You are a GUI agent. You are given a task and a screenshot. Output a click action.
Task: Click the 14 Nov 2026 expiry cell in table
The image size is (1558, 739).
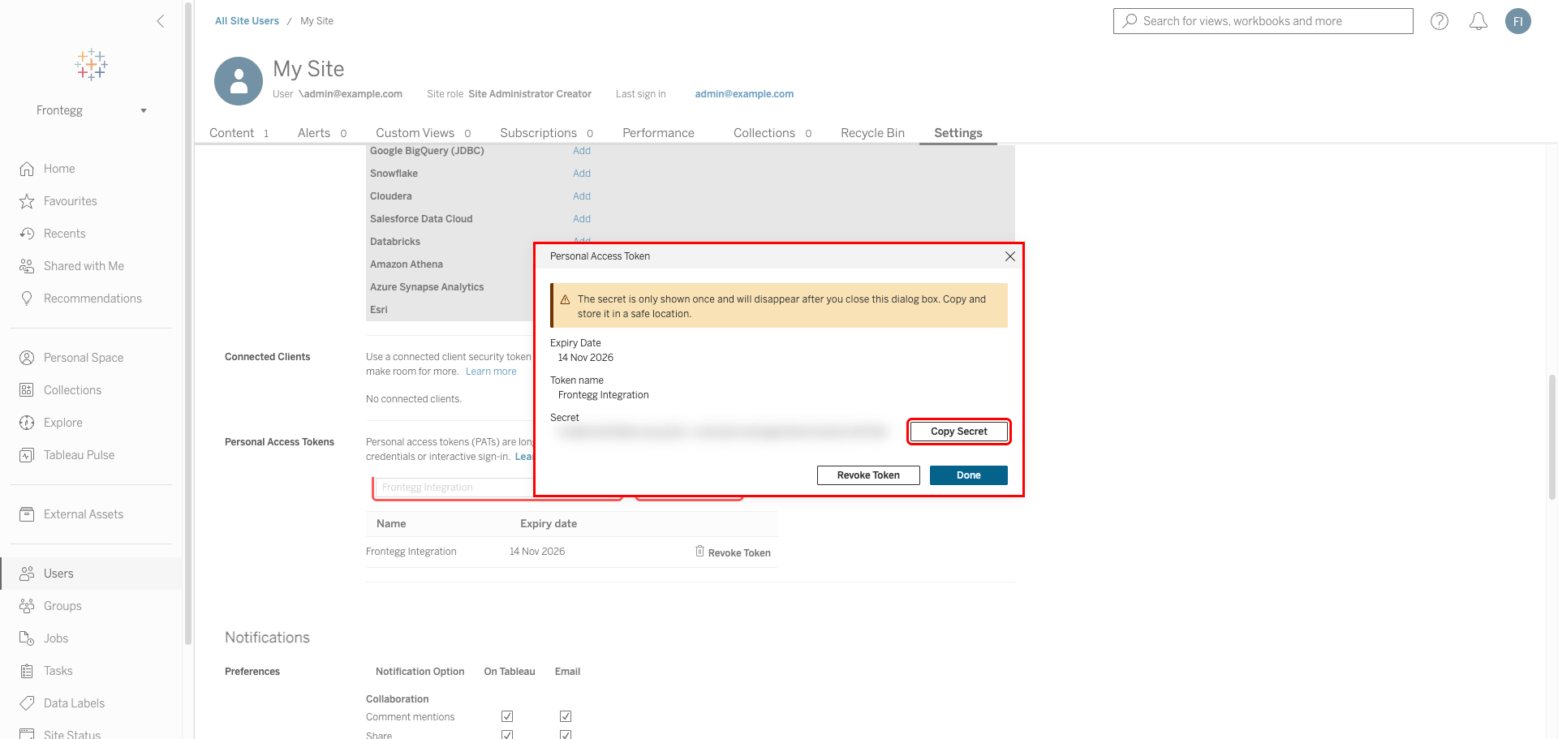(537, 552)
